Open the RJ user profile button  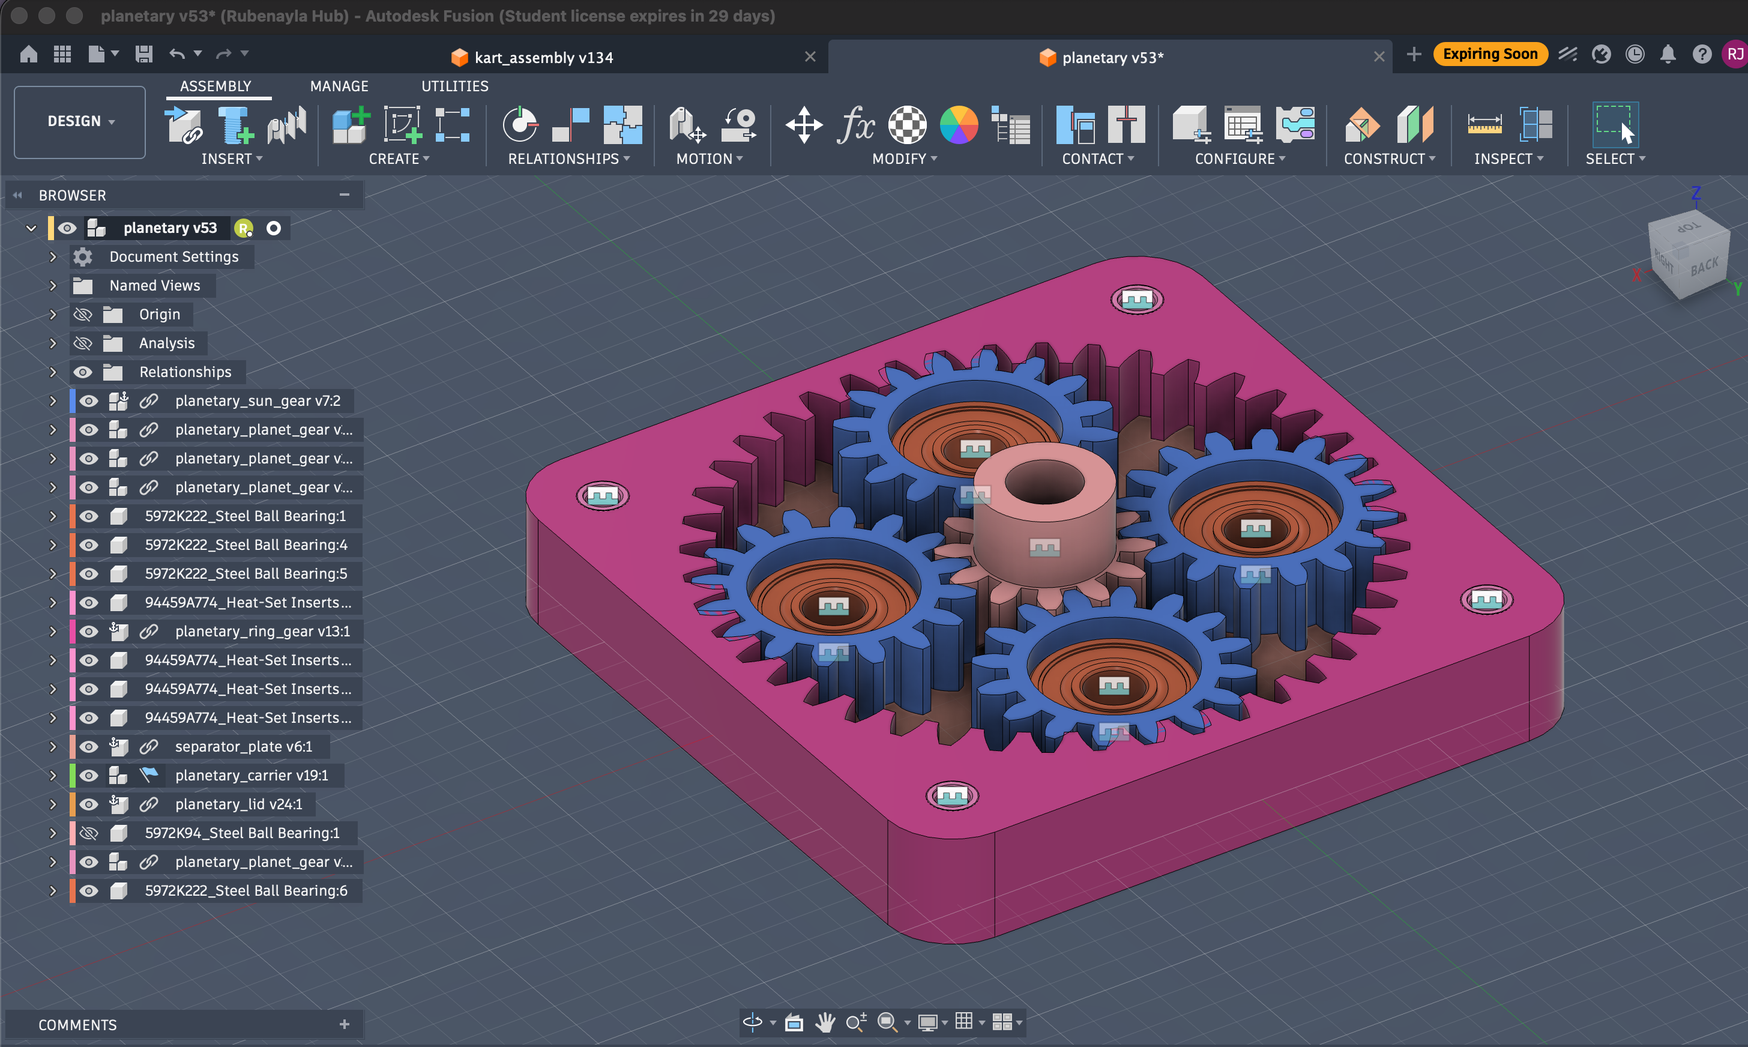(x=1735, y=54)
